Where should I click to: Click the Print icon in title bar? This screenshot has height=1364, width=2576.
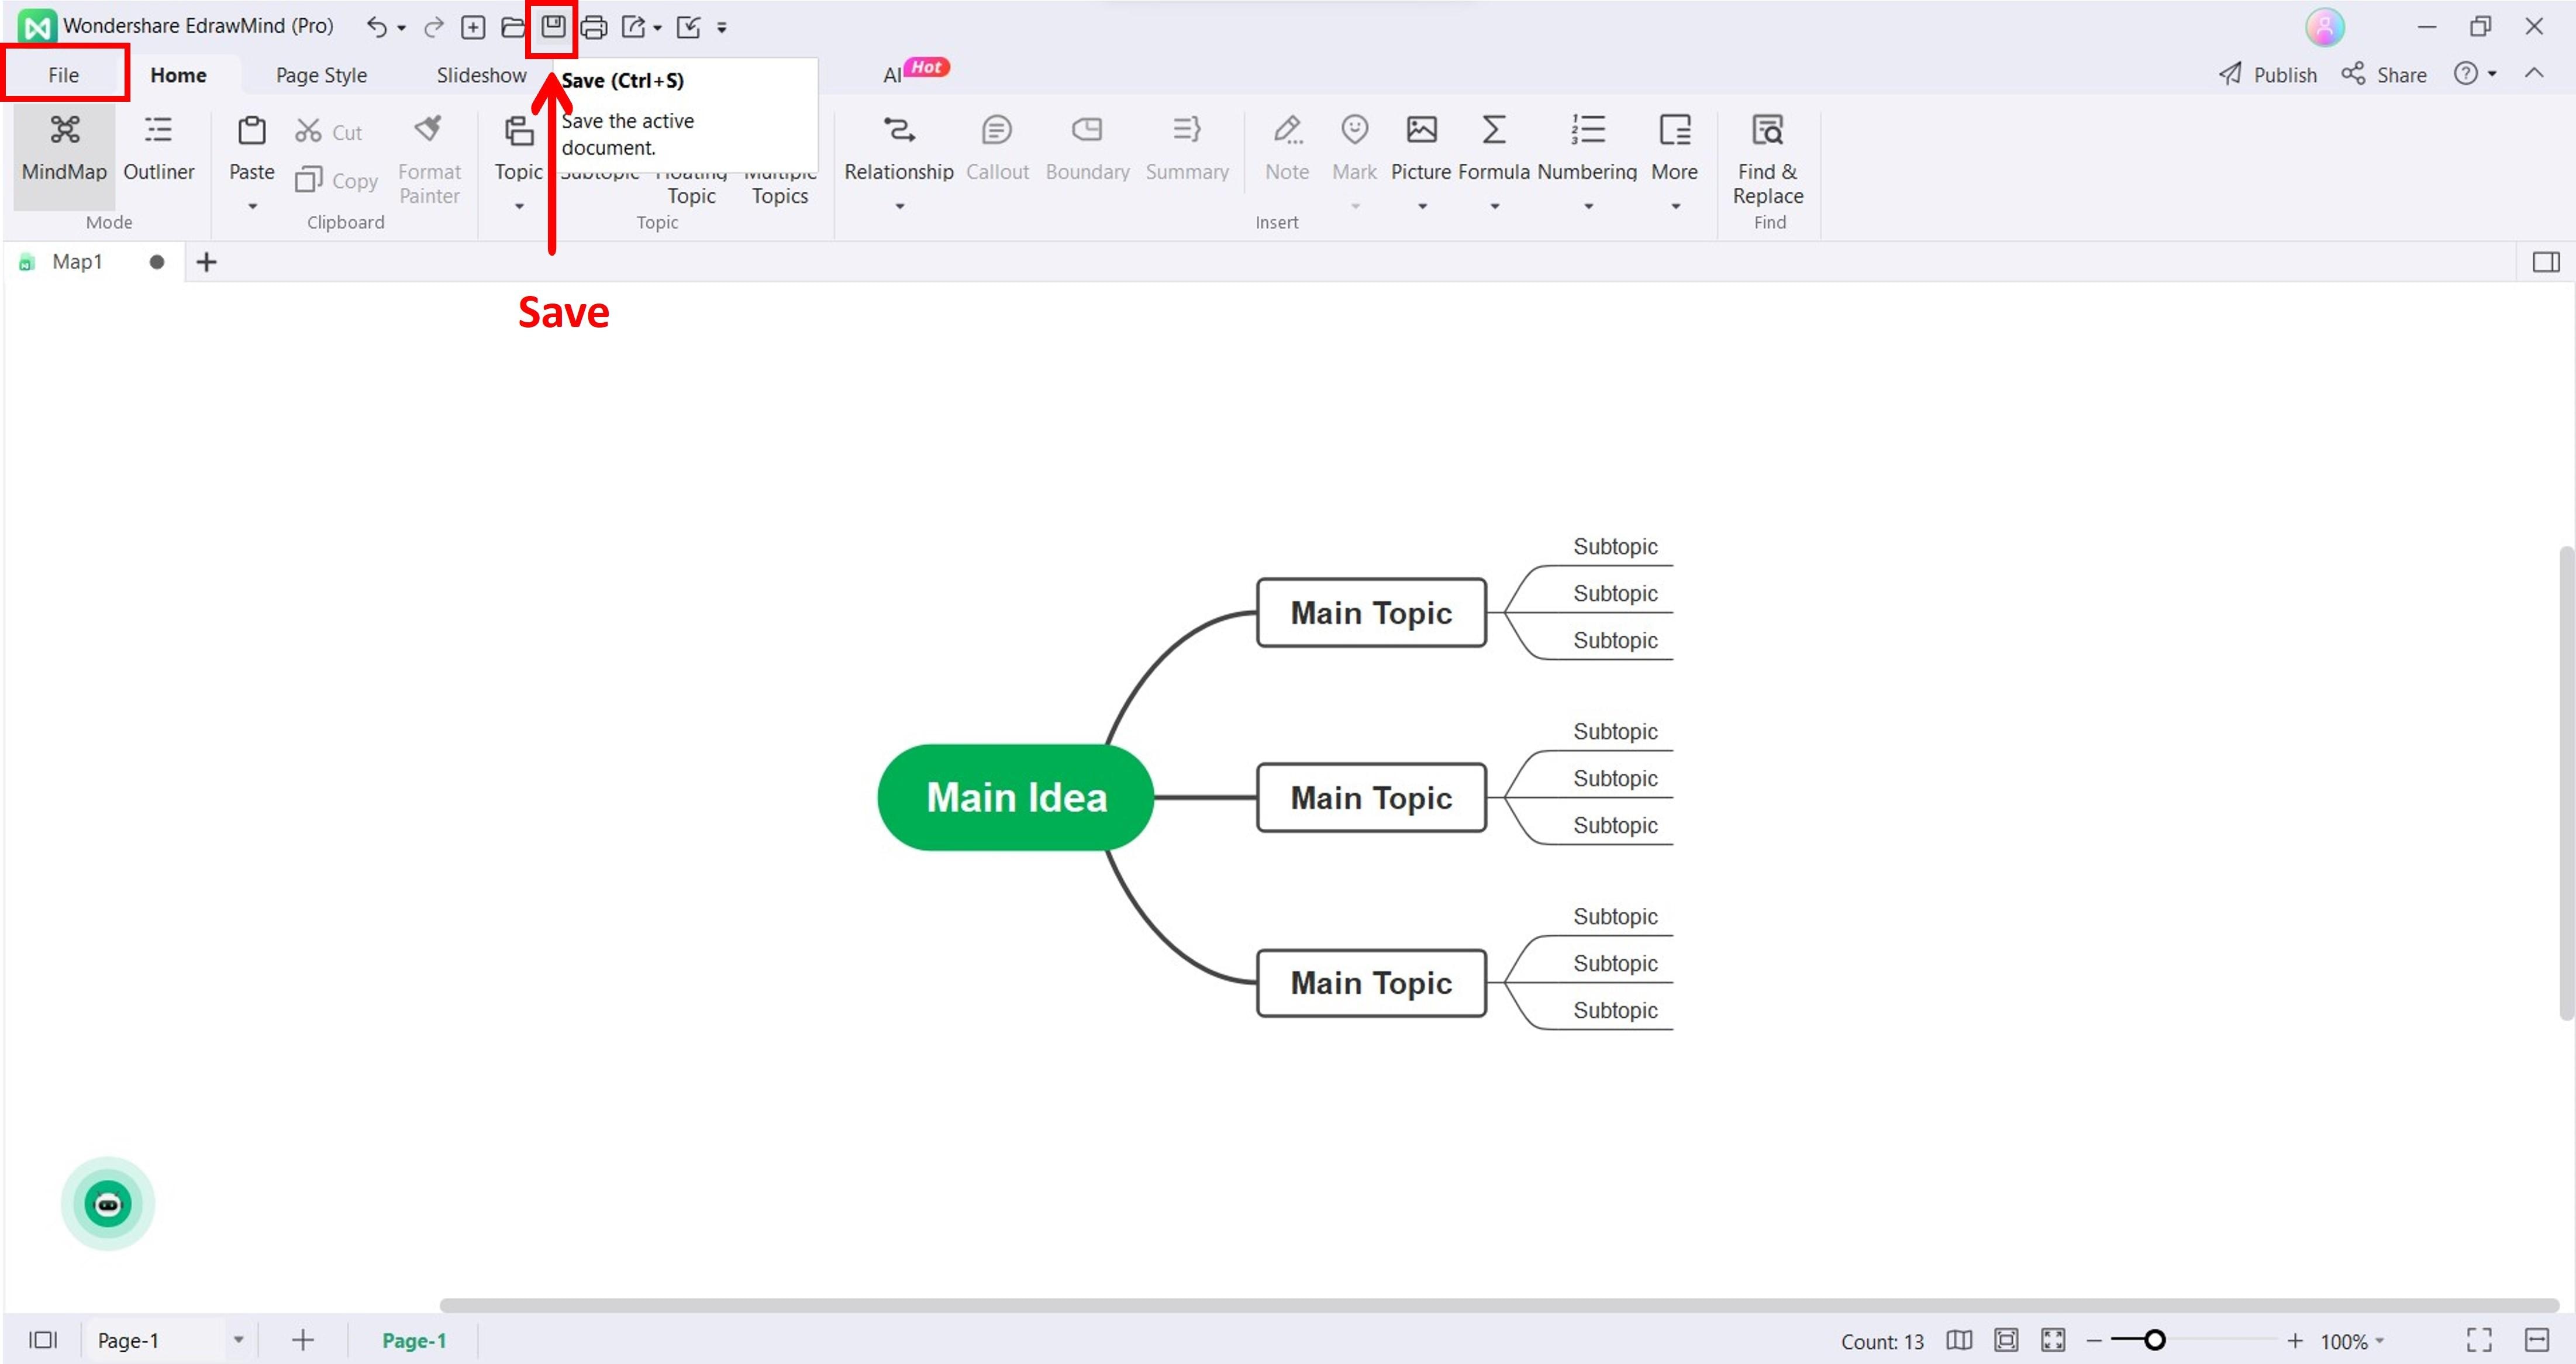pyautogui.click(x=594, y=27)
